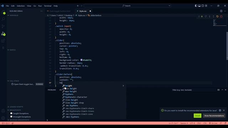Click the editor vertical scrollbar
This screenshot has width=228, height=128.
pos(227,46)
